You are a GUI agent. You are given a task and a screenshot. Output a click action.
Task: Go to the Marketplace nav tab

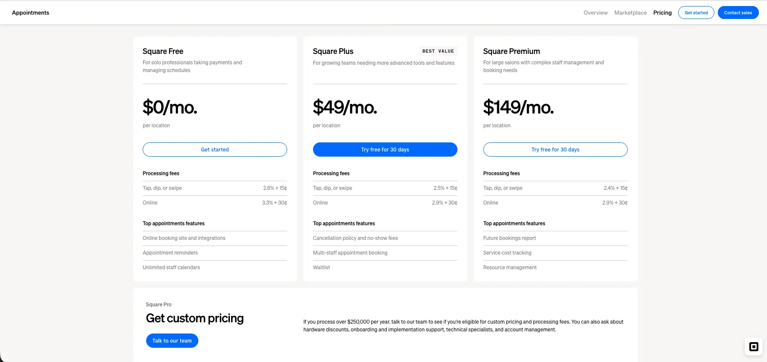pyautogui.click(x=630, y=13)
